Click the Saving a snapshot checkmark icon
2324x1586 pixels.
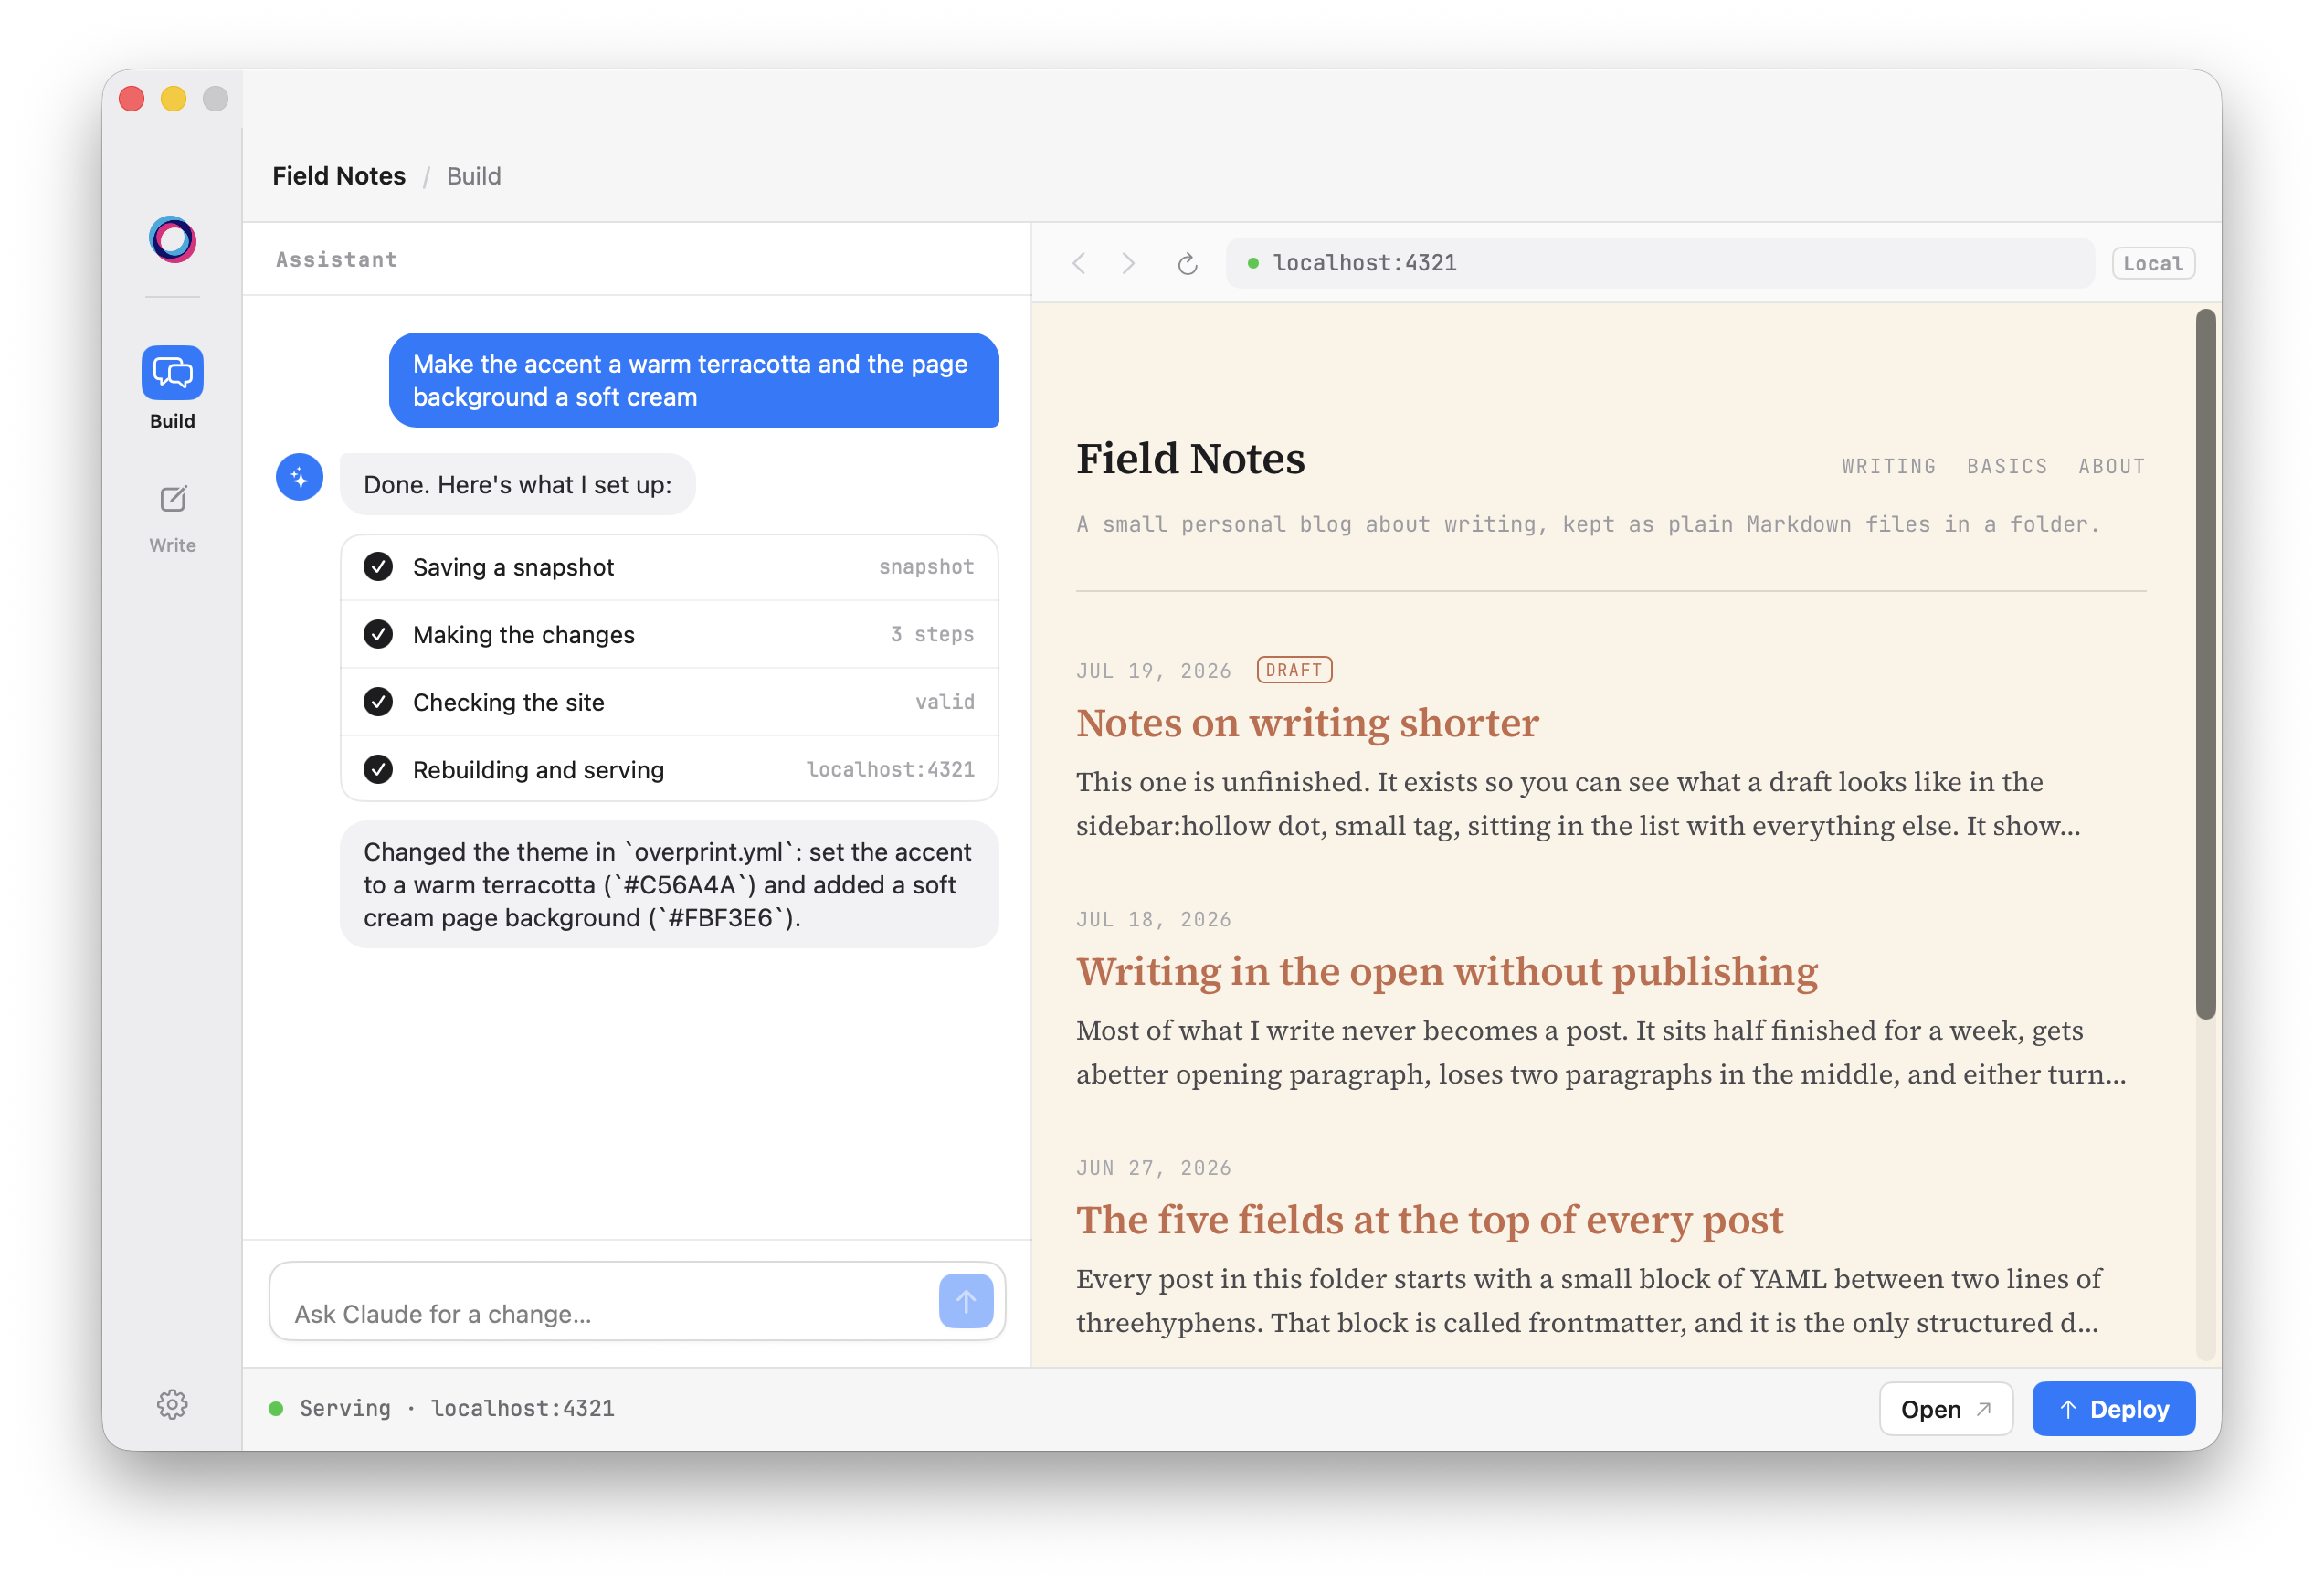(x=378, y=567)
